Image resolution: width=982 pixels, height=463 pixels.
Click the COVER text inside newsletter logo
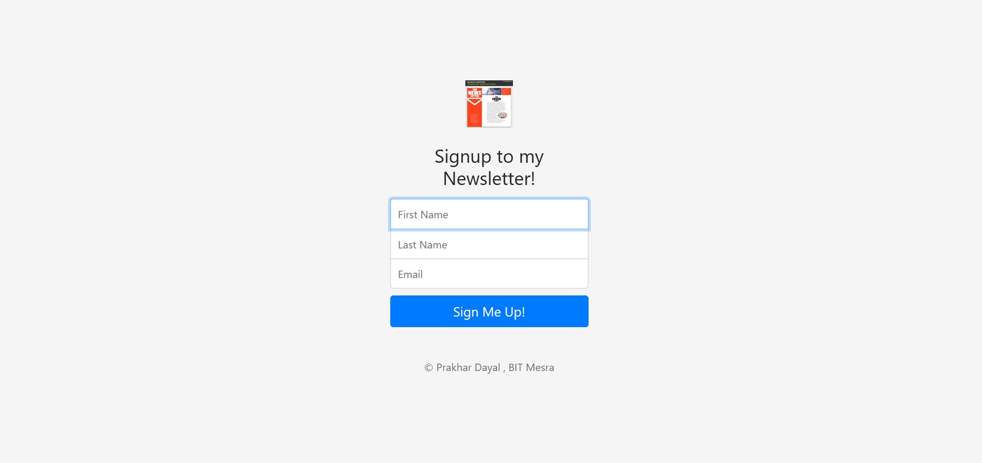(x=497, y=99)
